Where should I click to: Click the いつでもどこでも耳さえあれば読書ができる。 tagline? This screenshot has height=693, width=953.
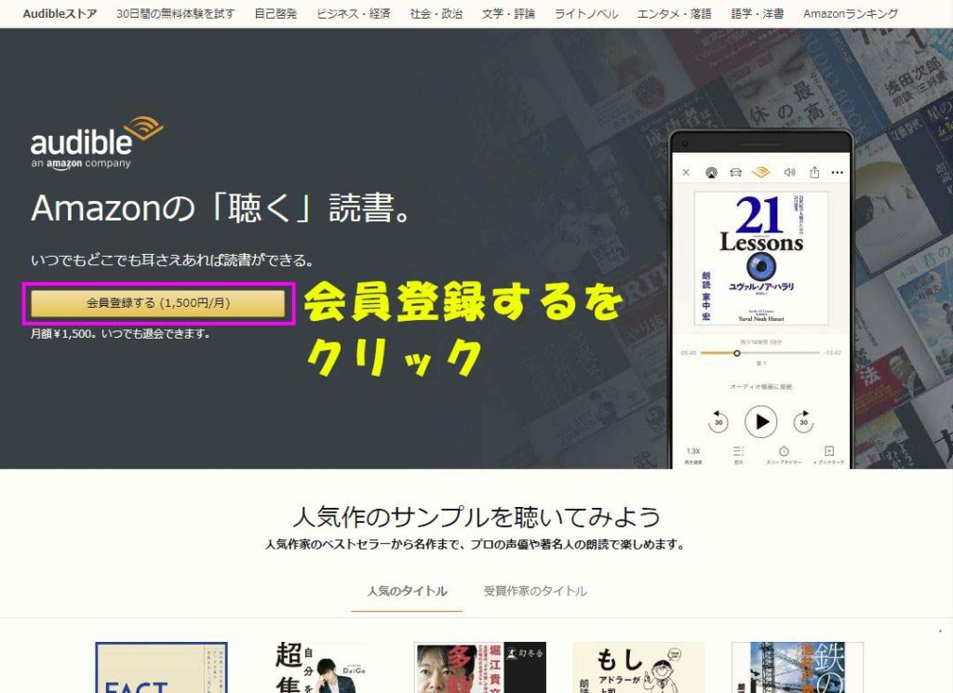[172, 260]
